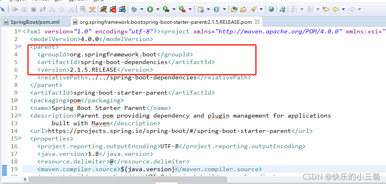Image resolution: width=386 pixels, height=184 pixels.
Task: Open the Run configurations dropdown arrow
Action: click(x=158, y=9)
